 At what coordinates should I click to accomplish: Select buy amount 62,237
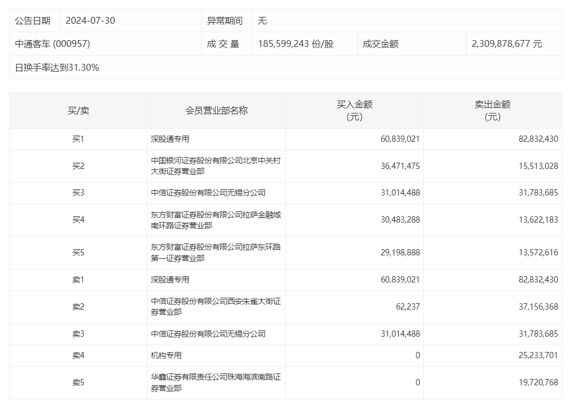point(408,307)
